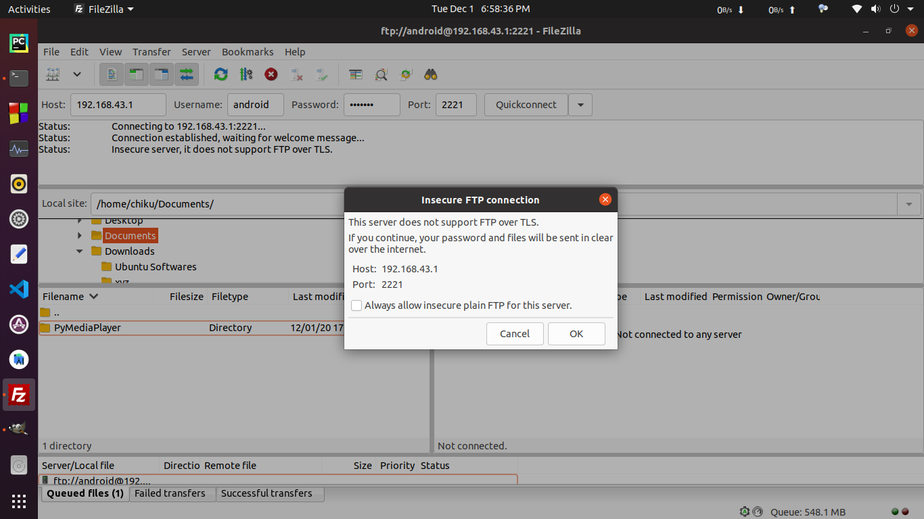Open the Help menu
Viewport: 924px width, 519px height.
pyautogui.click(x=295, y=52)
